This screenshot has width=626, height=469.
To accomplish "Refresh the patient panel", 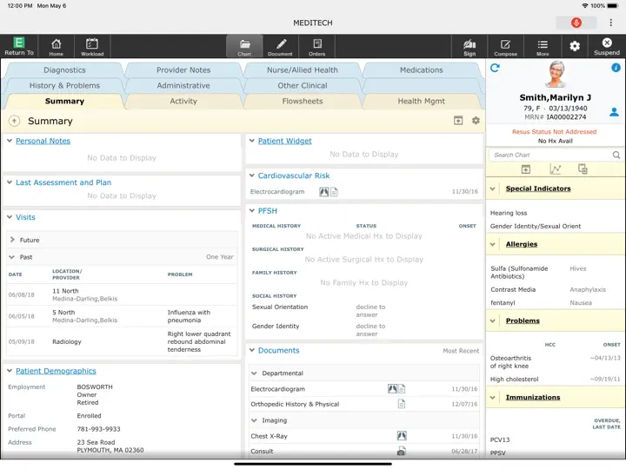I will [495, 69].
